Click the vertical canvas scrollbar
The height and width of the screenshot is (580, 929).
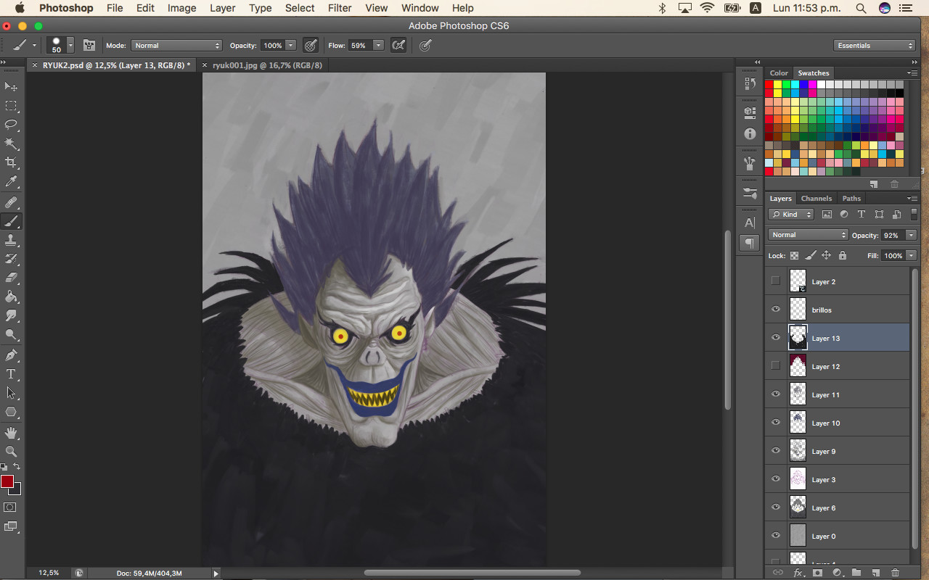point(727,319)
